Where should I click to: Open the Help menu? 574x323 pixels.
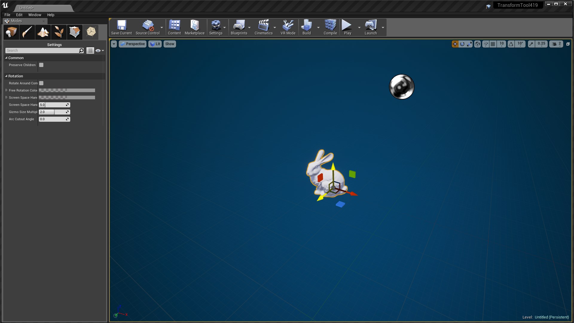pyautogui.click(x=51, y=15)
